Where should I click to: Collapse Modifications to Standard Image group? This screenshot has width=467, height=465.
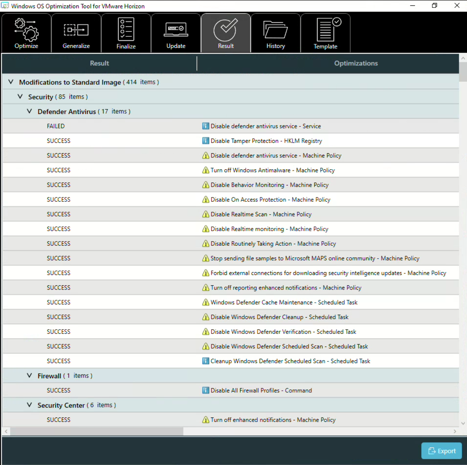coord(11,82)
